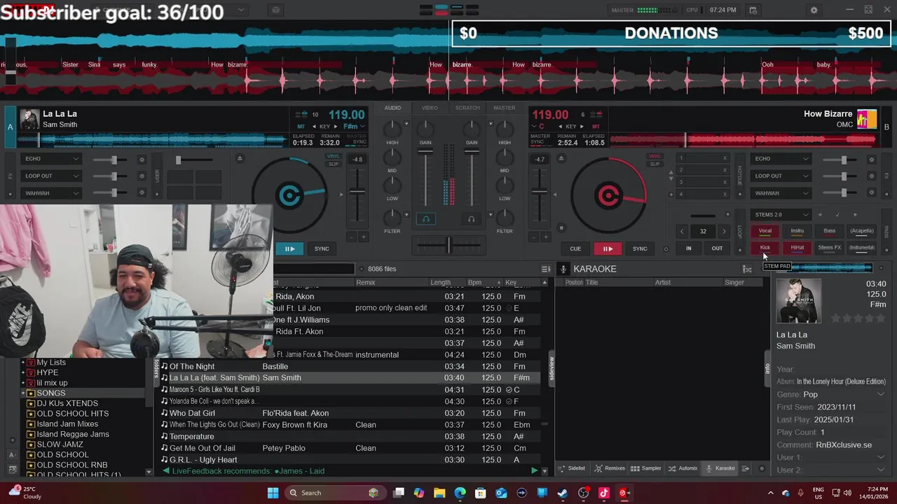Expand the lil mix up folder

[23, 383]
